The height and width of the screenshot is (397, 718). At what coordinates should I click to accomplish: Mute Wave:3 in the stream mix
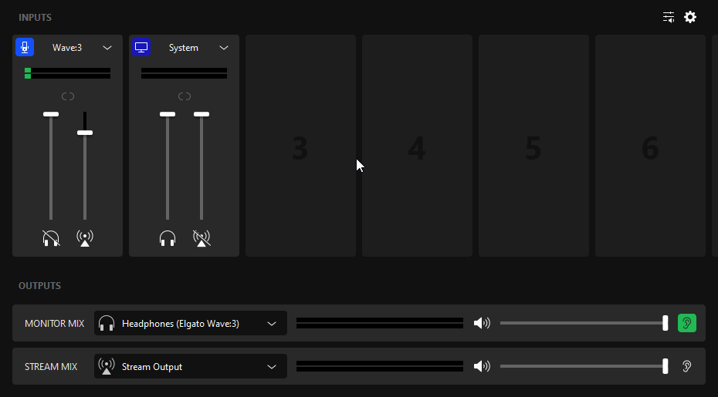coord(85,238)
